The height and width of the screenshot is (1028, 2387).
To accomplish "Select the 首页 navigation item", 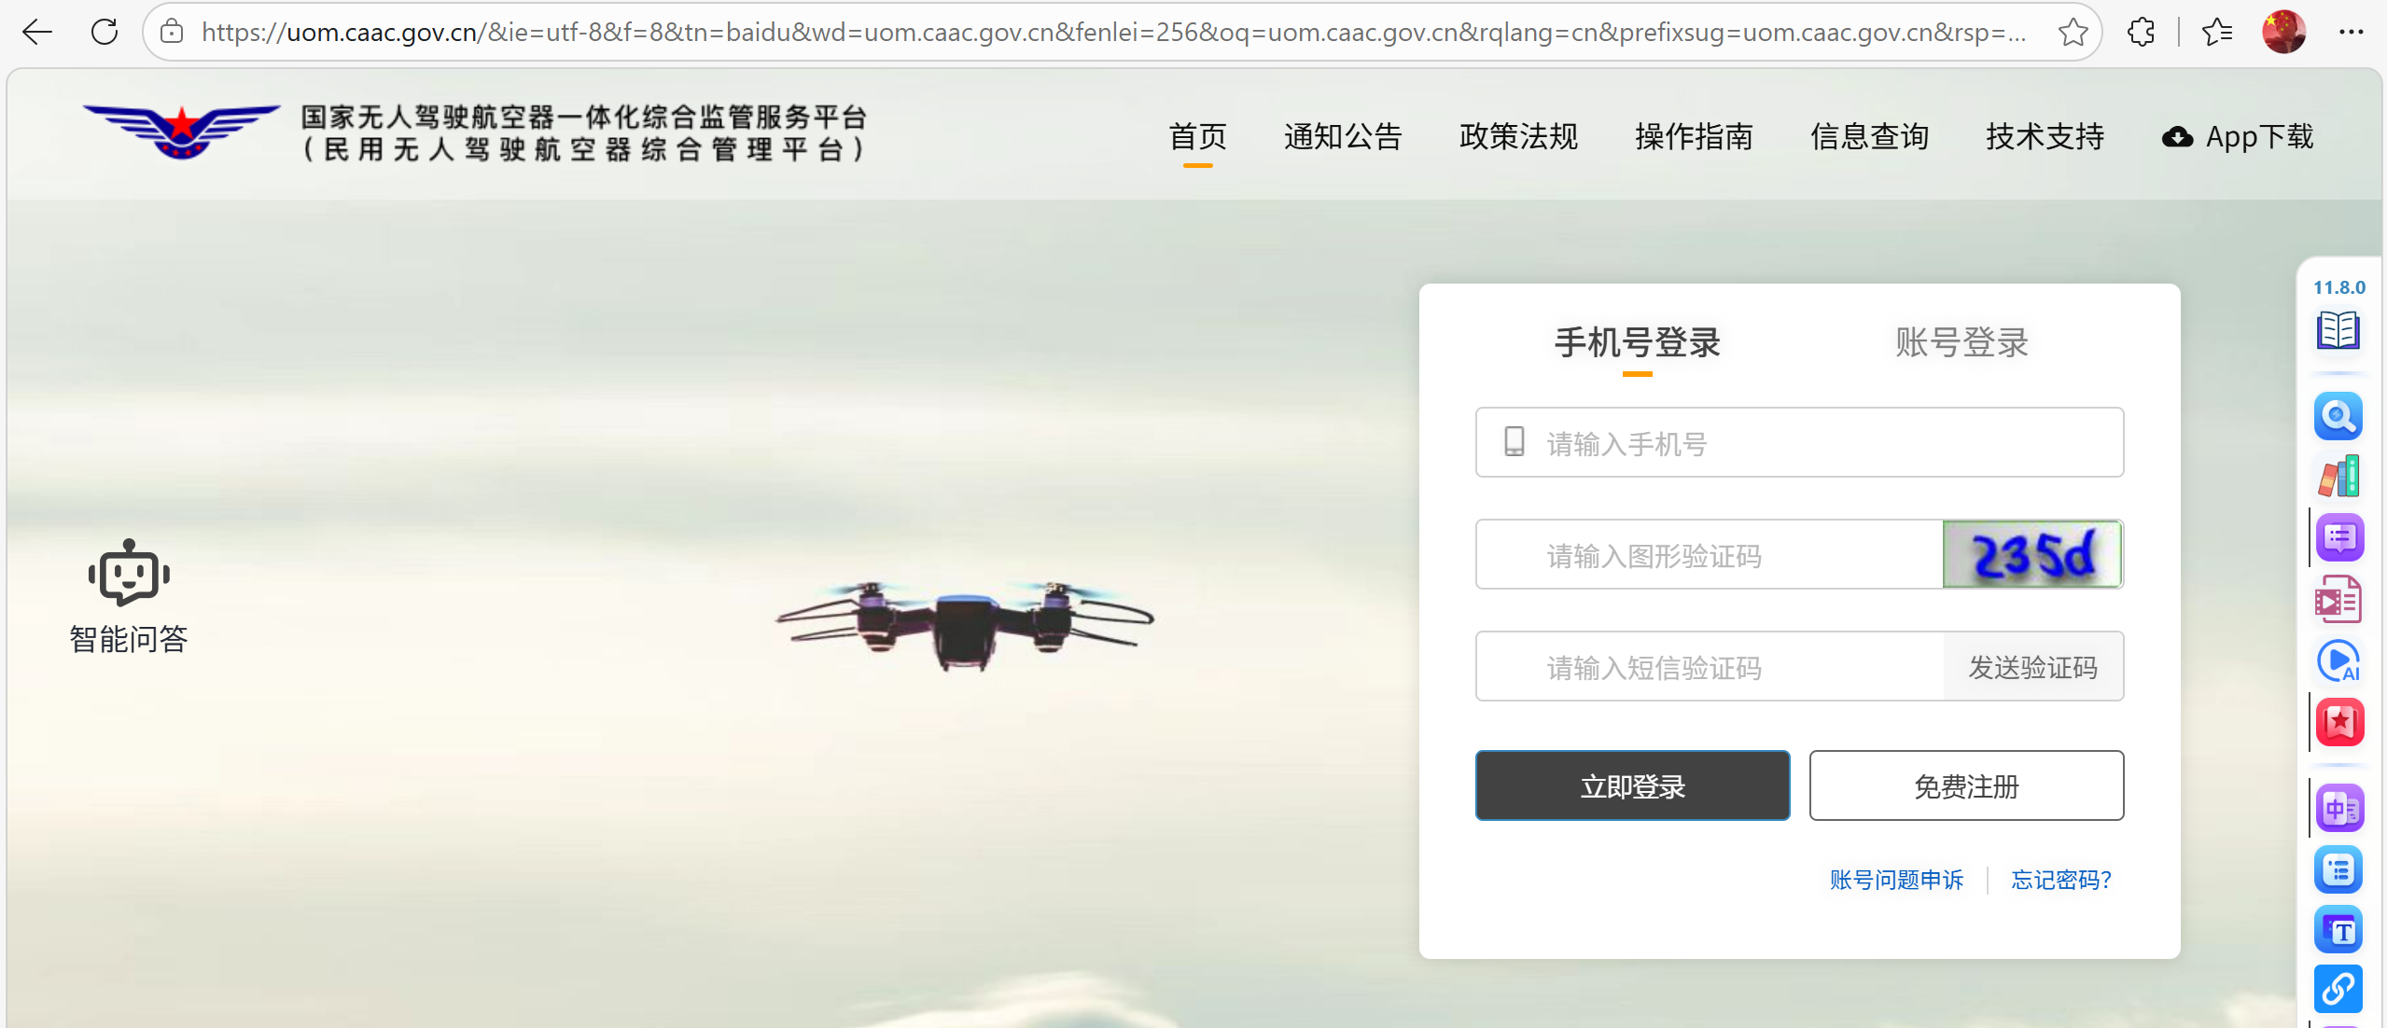I will [1198, 136].
